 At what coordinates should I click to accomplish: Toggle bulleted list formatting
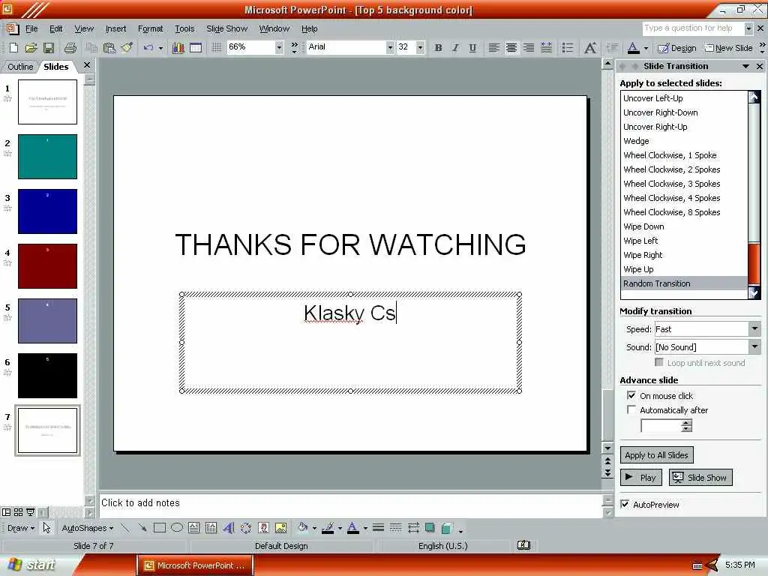pyautogui.click(x=568, y=47)
